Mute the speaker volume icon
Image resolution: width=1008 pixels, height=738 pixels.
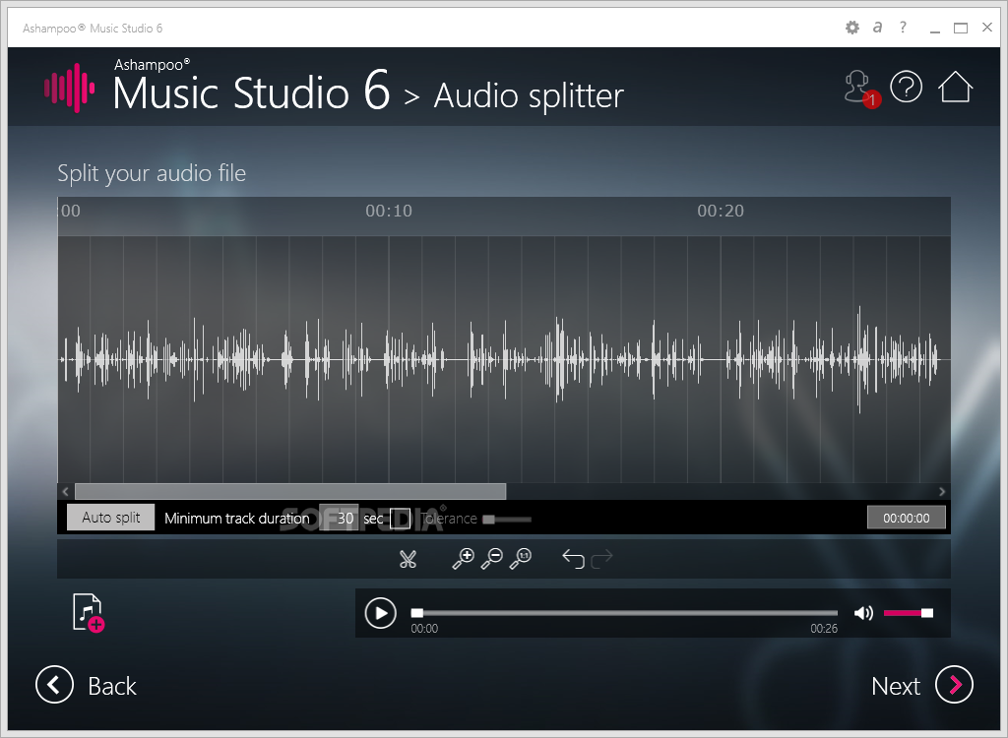coord(863,613)
